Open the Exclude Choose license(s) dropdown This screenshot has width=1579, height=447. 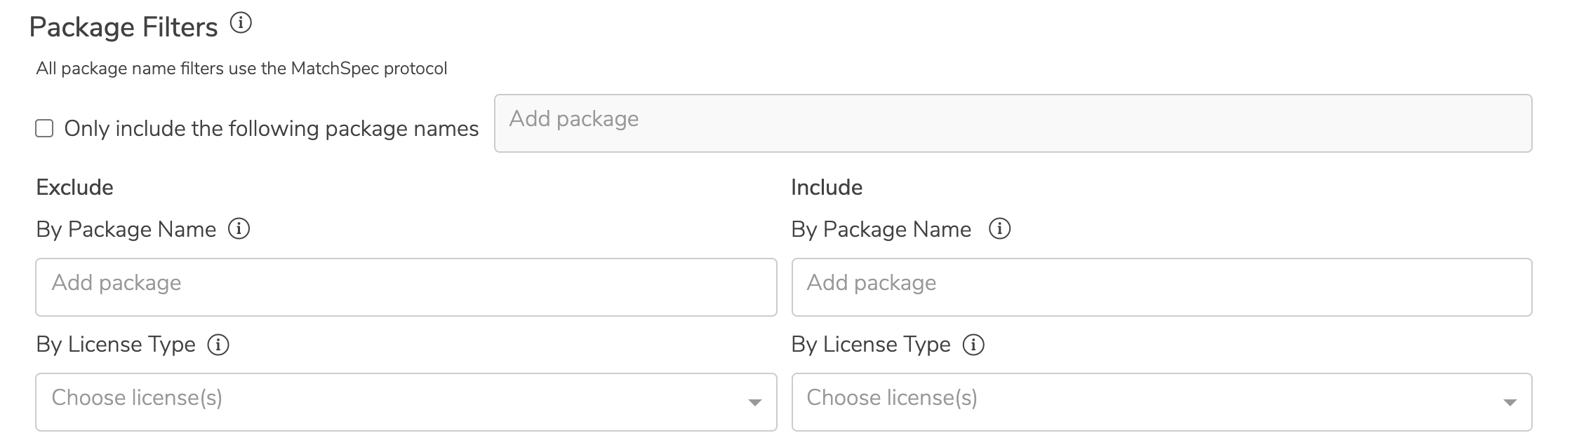(406, 402)
